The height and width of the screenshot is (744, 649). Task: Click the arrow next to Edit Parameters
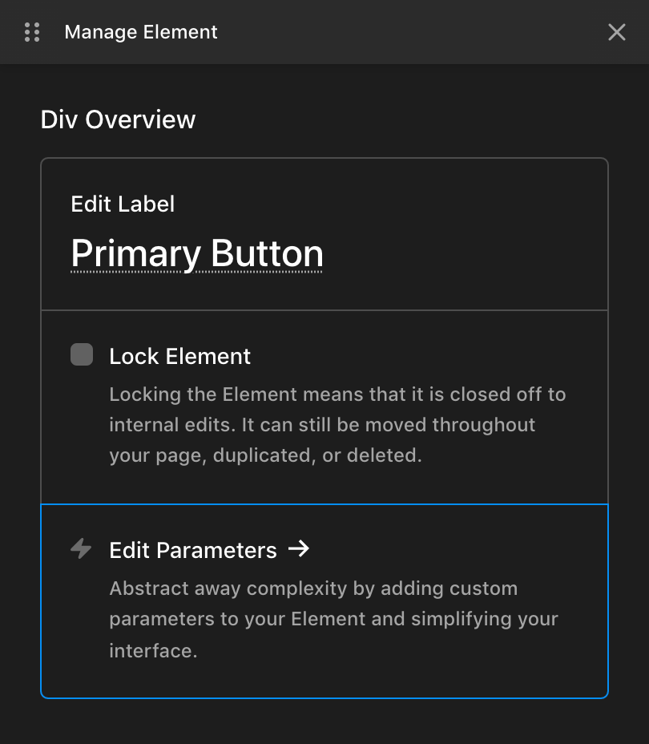point(300,550)
